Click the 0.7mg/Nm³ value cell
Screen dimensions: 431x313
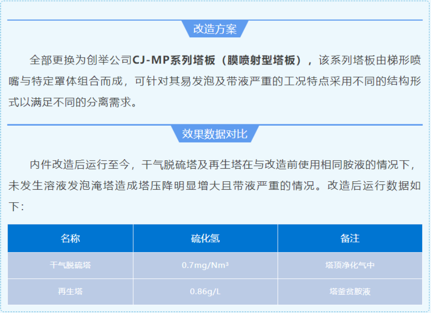tap(205, 265)
